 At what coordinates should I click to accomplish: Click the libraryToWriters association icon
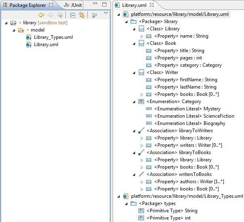coord(141,131)
